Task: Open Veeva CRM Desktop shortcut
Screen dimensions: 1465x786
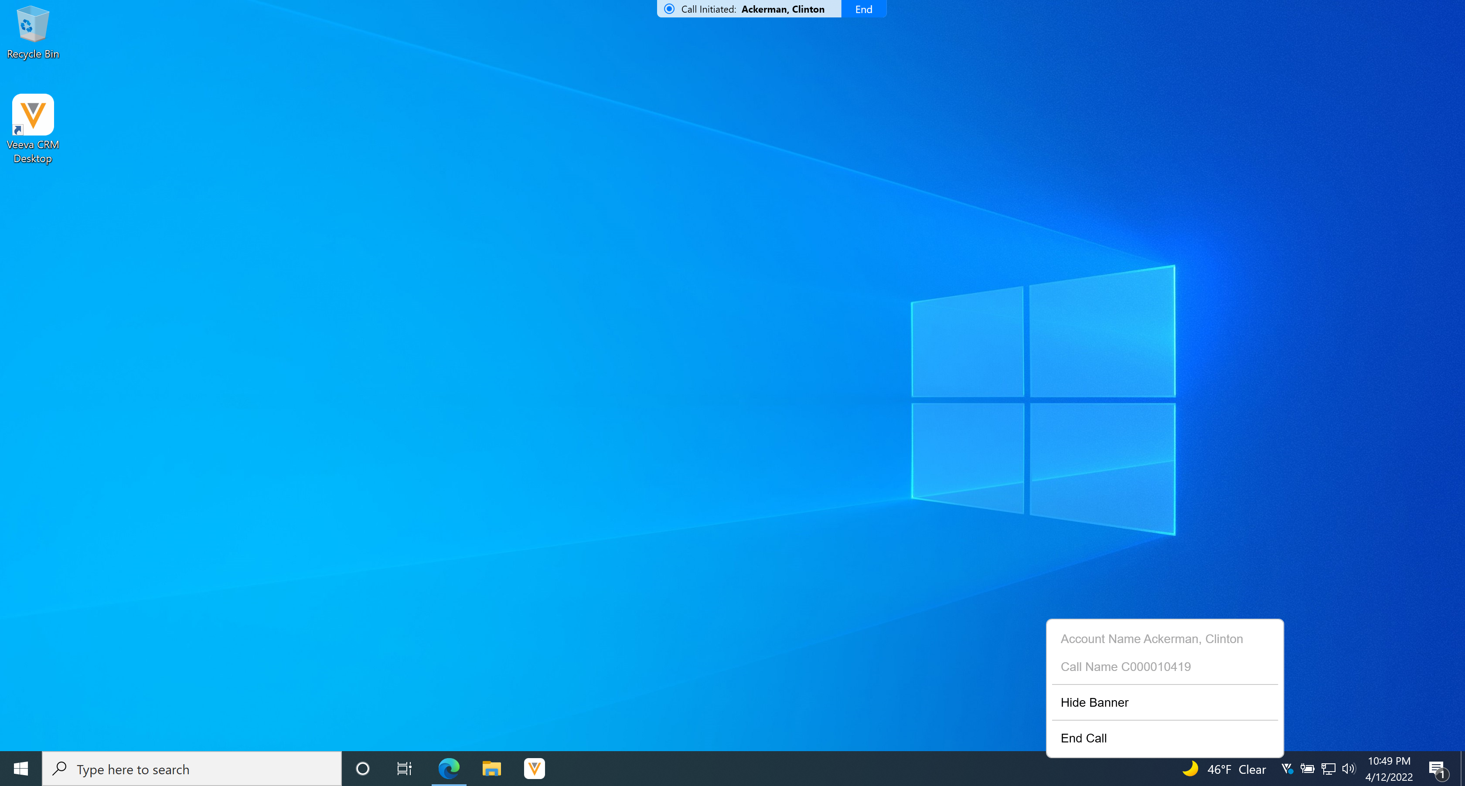Action: pos(33,115)
